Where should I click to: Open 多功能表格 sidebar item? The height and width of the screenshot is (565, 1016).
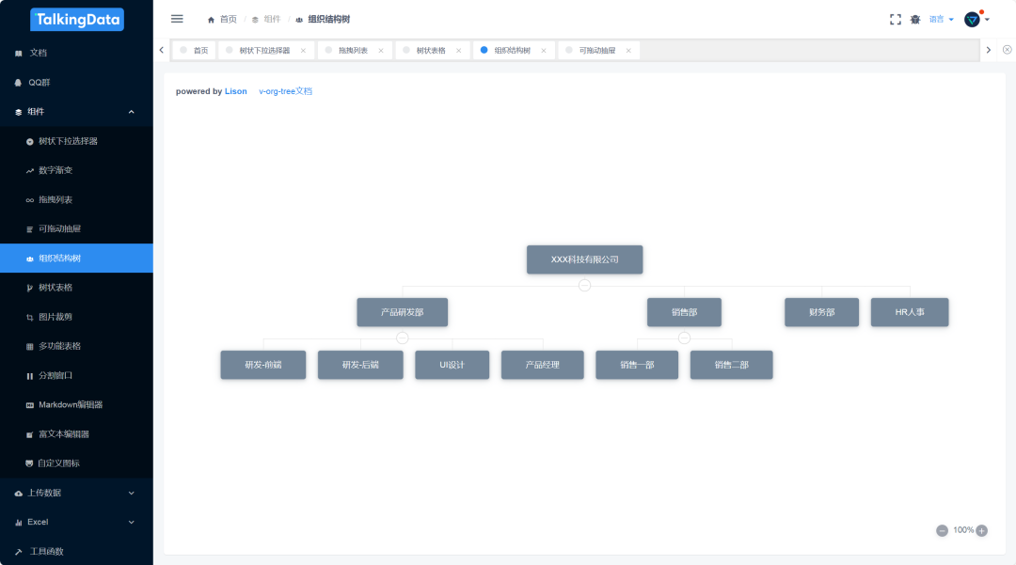tap(76, 346)
